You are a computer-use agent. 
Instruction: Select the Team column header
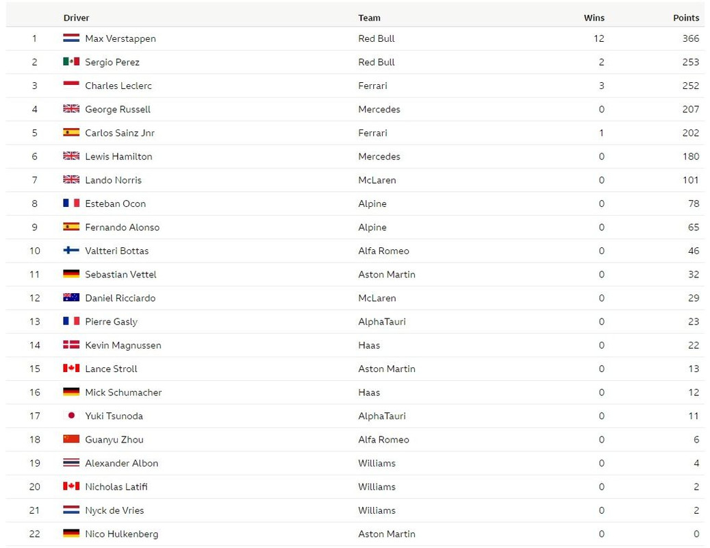(x=369, y=18)
